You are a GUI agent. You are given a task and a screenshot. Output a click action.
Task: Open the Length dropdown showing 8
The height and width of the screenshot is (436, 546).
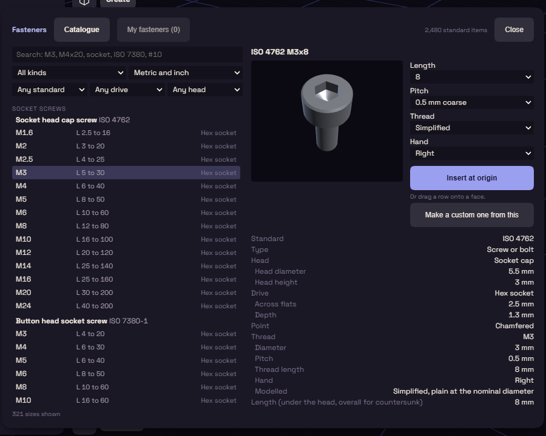click(x=471, y=77)
